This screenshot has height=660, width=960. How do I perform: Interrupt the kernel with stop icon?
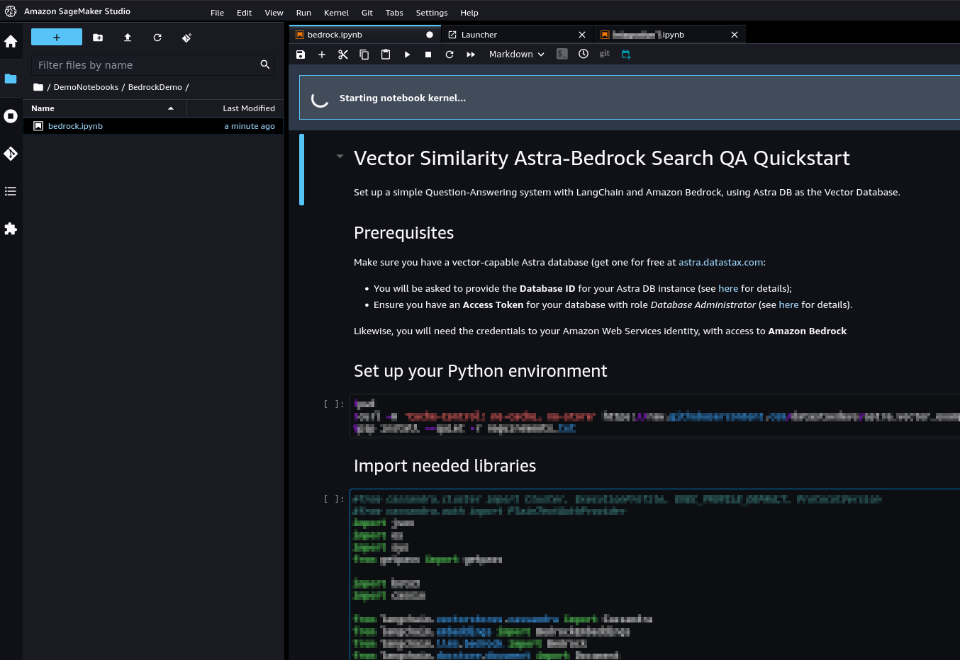tap(428, 55)
